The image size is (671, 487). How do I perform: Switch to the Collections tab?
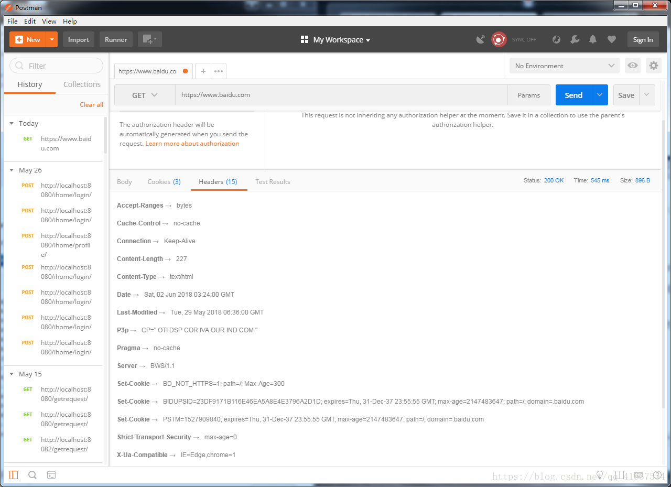click(82, 84)
